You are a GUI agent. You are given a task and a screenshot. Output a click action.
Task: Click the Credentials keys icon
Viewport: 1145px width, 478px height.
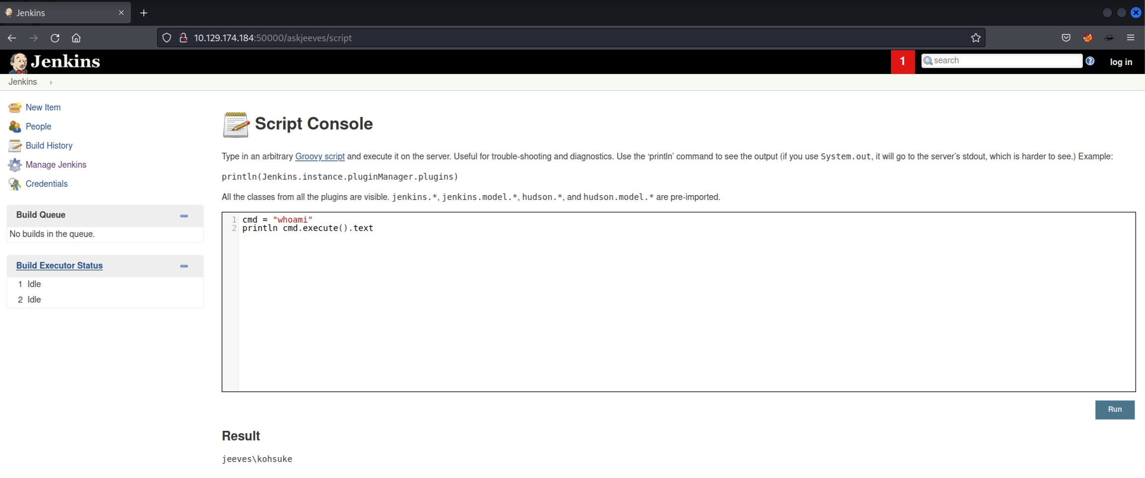click(14, 184)
